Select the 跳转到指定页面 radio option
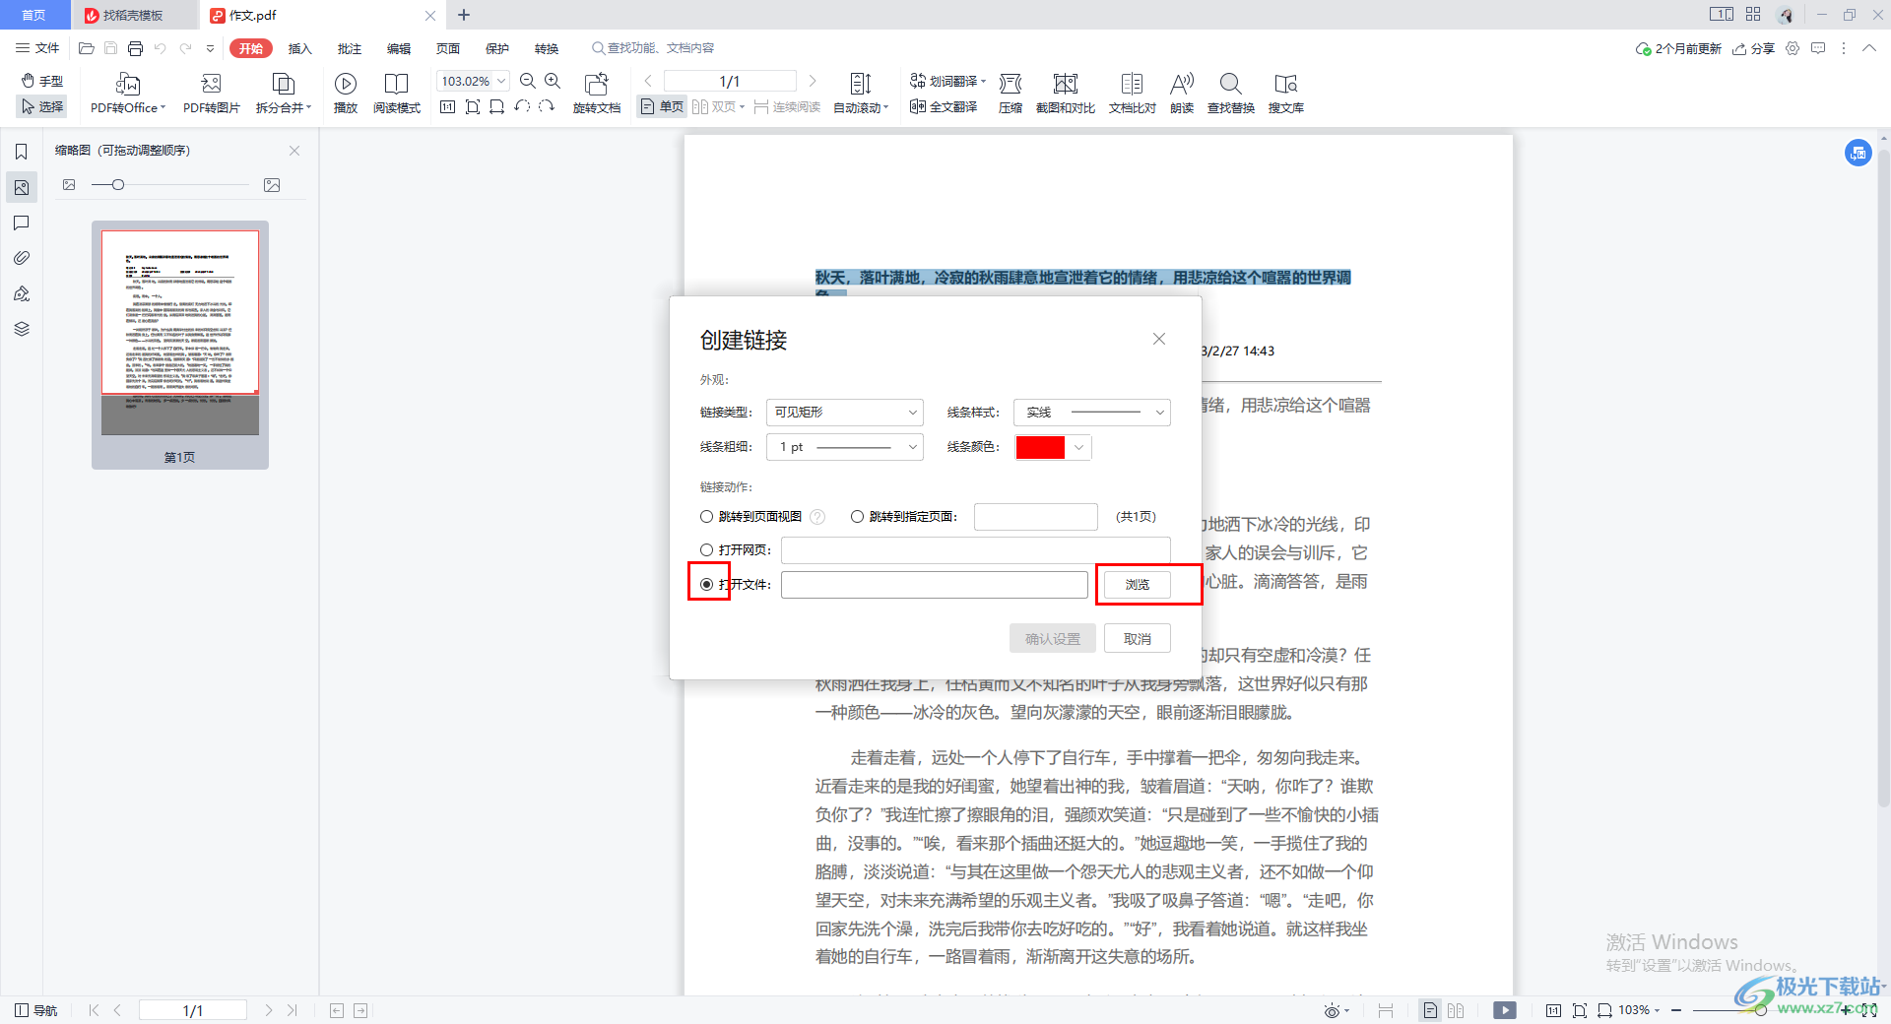The height and width of the screenshot is (1024, 1891). click(x=857, y=516)
